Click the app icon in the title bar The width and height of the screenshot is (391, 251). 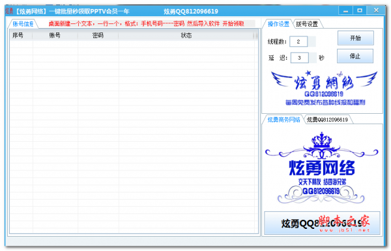9,11
